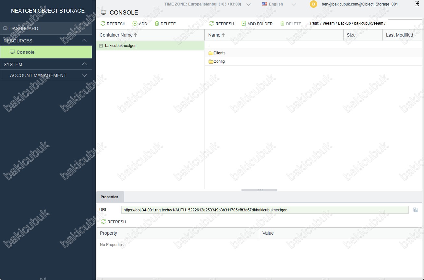Click the Dashboard gauge icon in sidebar

[5, 28]
